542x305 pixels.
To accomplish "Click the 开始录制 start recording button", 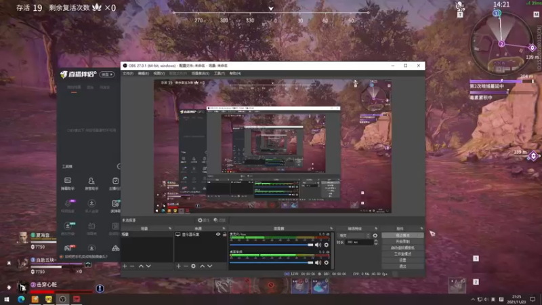I will point(402,241).
